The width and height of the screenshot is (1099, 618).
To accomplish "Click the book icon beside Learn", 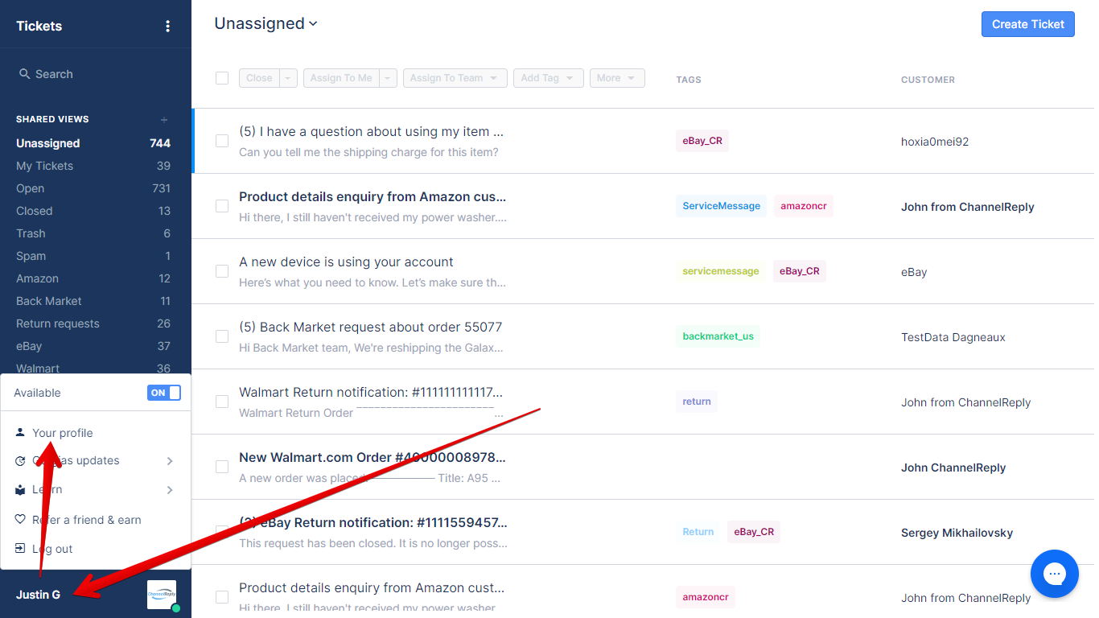I will (20, 490).
